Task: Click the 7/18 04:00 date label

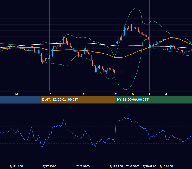Action: coord(166,166)
